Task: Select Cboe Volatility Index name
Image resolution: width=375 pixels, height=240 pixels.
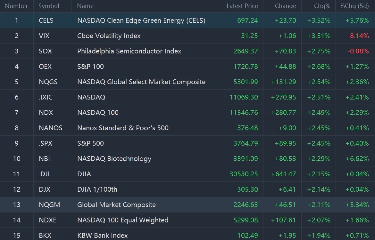Action: point(109,36)
